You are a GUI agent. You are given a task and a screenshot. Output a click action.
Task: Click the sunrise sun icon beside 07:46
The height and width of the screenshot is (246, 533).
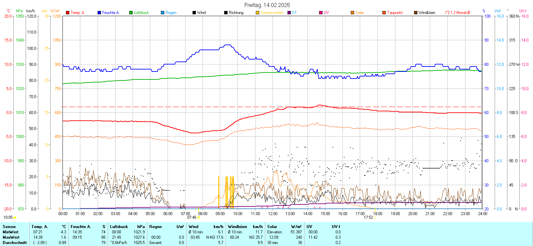click(x=199, y=217)
